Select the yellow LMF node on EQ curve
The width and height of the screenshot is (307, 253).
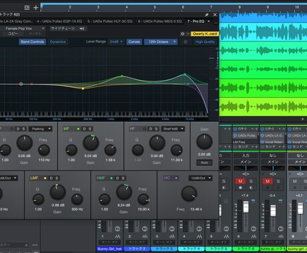[83, 89]
